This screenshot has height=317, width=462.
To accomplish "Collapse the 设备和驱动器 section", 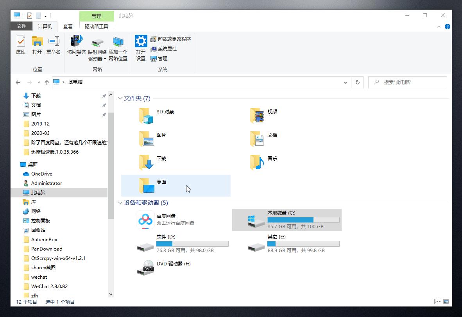I will coord(120,202).
